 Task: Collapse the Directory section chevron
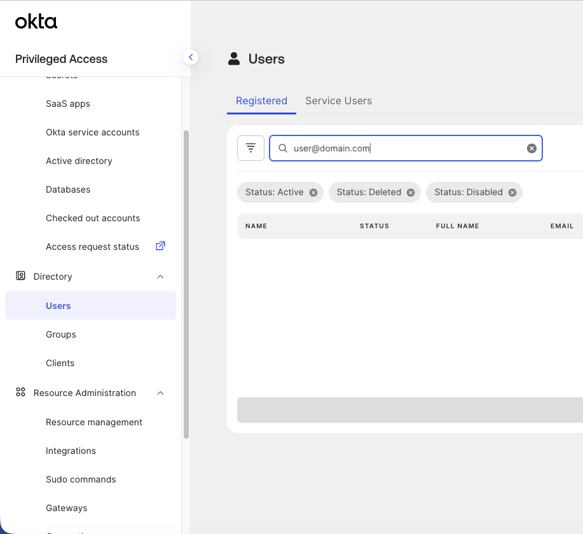[160, 277]
